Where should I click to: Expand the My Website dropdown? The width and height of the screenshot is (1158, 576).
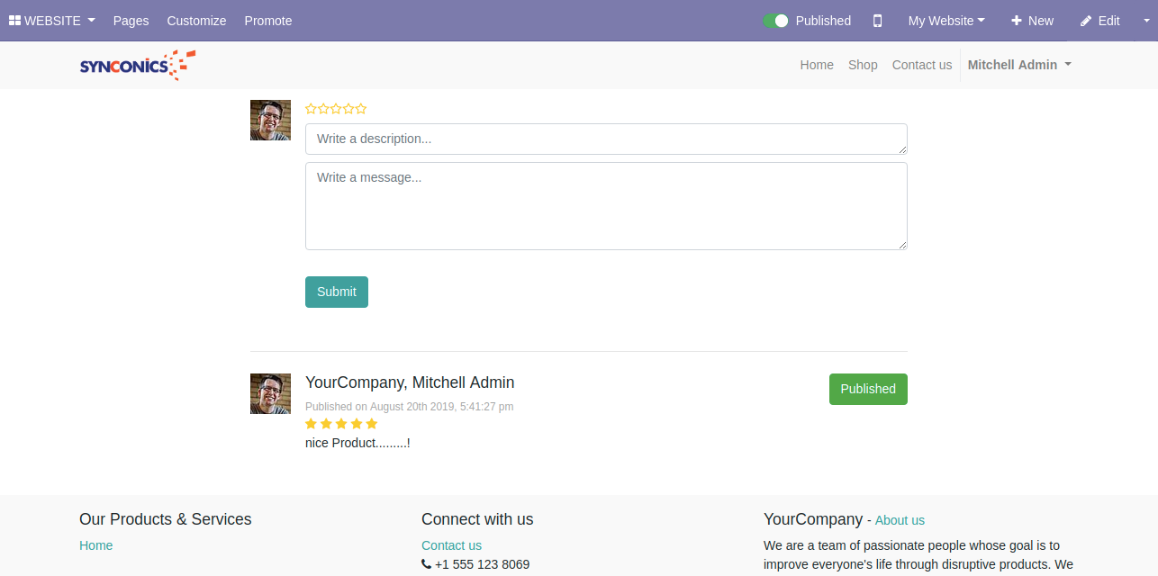coord(945,21)
